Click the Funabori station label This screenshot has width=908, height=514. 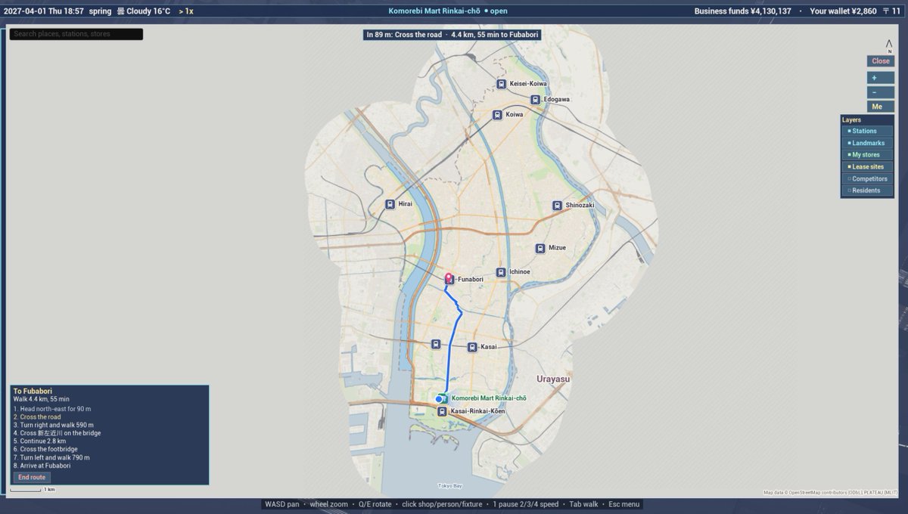[x=471, y=280]
